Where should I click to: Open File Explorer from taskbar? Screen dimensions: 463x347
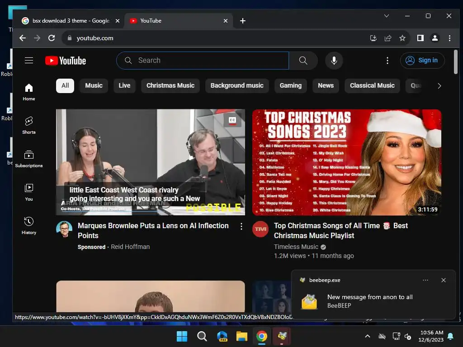coord(241,336)
